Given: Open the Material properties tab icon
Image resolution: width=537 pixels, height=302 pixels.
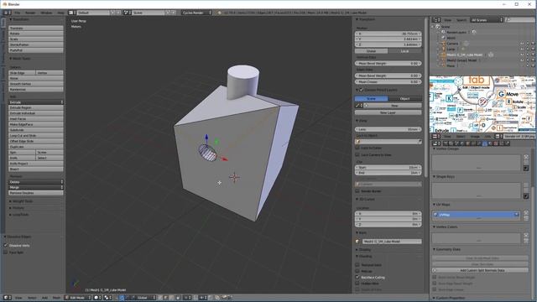Looking at the screenshot, I should tap(490, 143).
